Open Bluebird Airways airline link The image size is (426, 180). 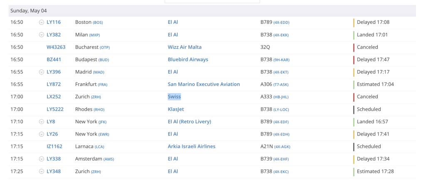tap(188, 60)
